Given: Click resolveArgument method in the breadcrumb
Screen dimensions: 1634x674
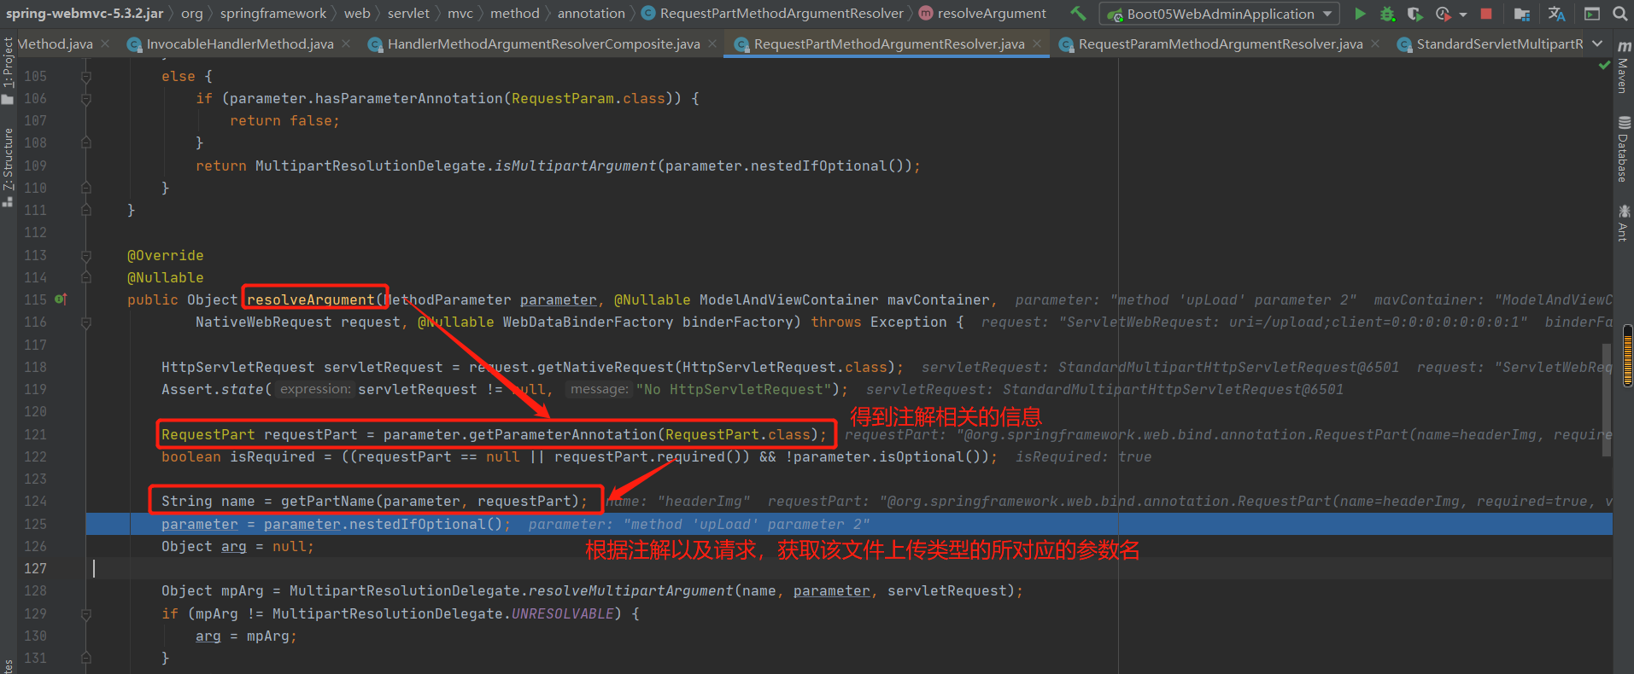Looking at the screenshot, I should pos(982,14).
